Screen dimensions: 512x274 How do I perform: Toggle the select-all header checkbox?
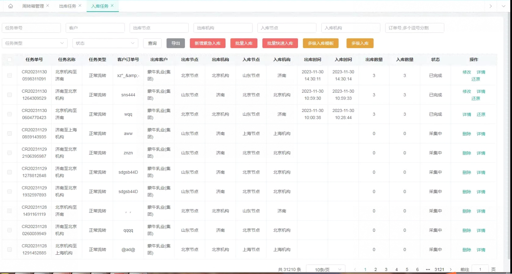9,60
